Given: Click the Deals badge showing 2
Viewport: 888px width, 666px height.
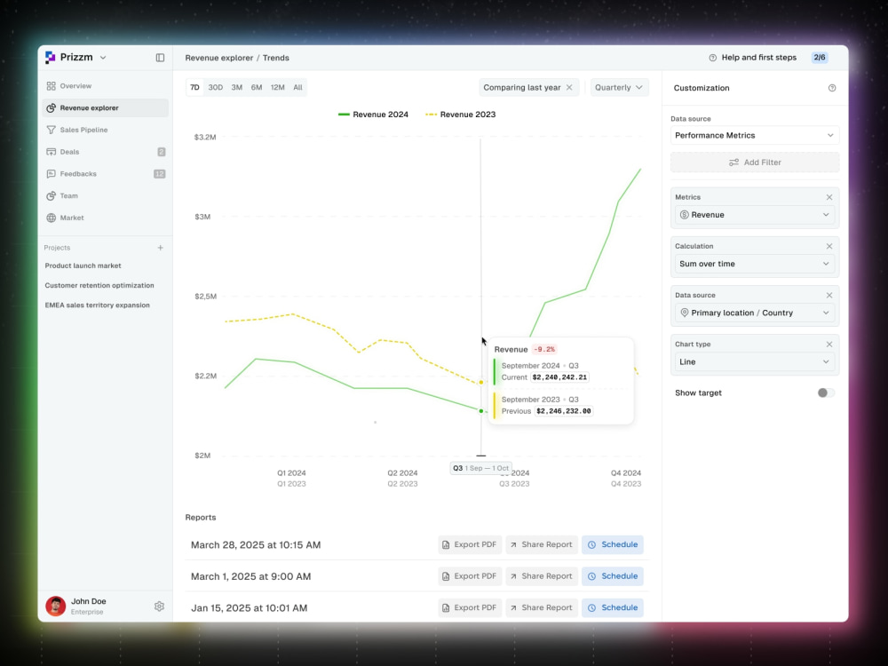Looking at the screenshot, I should [162, 152].
